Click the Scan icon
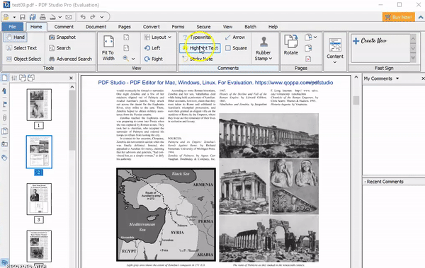Image resolution: width=425 pixels, height=268 pixels. [x=52, y=17]
